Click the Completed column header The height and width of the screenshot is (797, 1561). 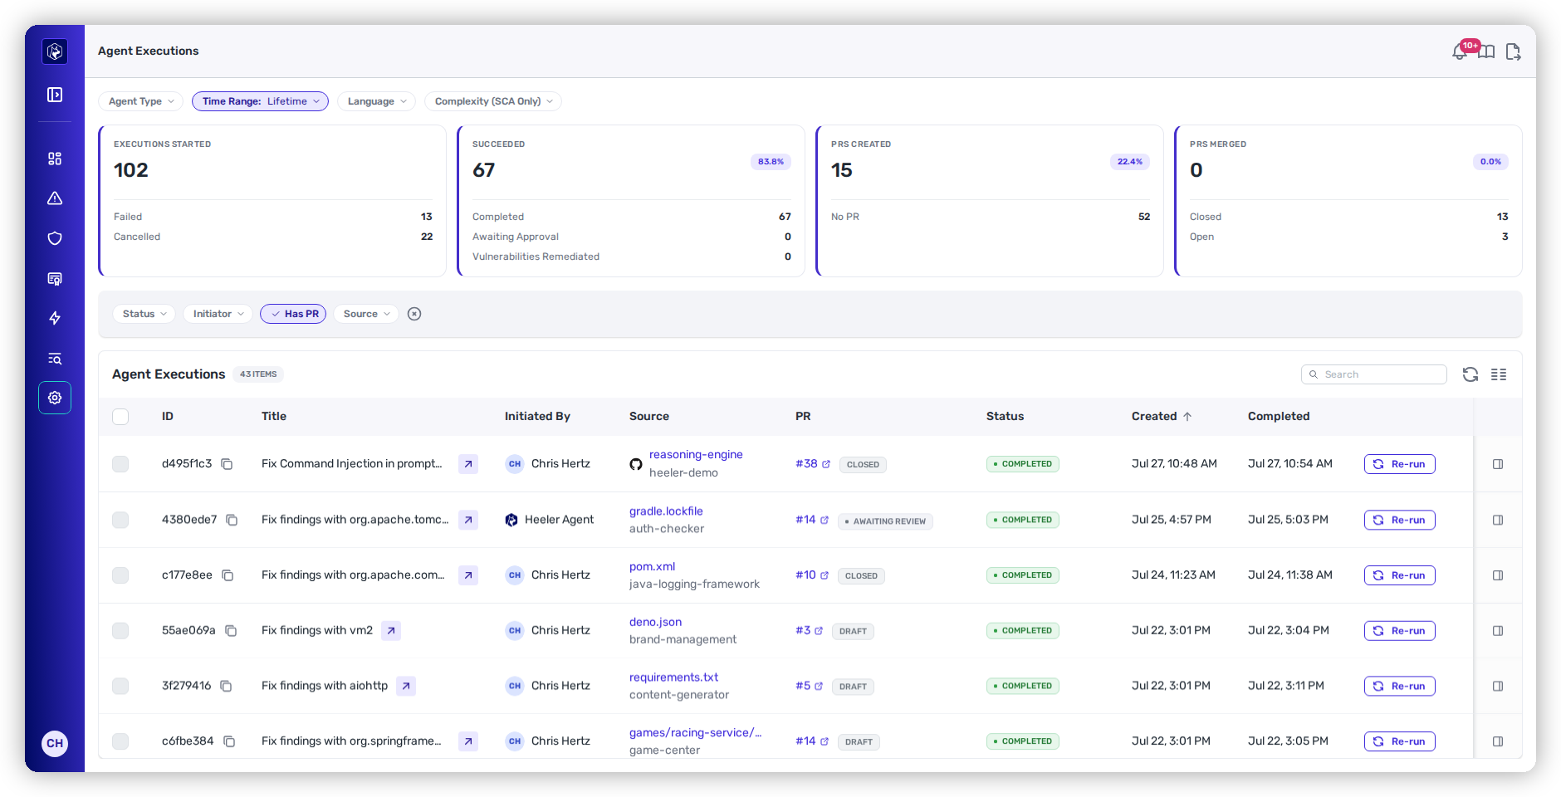click(1279, 417)
